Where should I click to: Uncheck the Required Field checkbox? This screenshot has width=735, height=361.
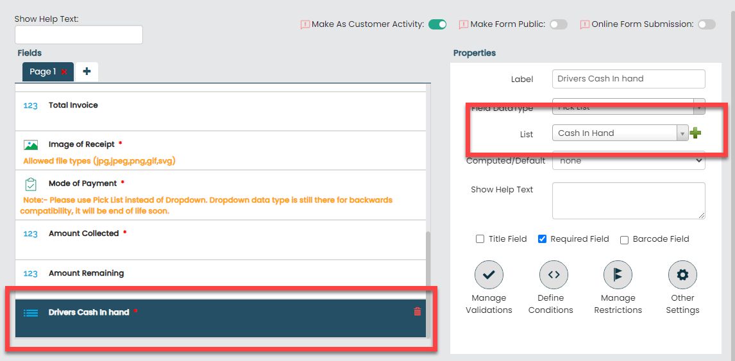542,239
